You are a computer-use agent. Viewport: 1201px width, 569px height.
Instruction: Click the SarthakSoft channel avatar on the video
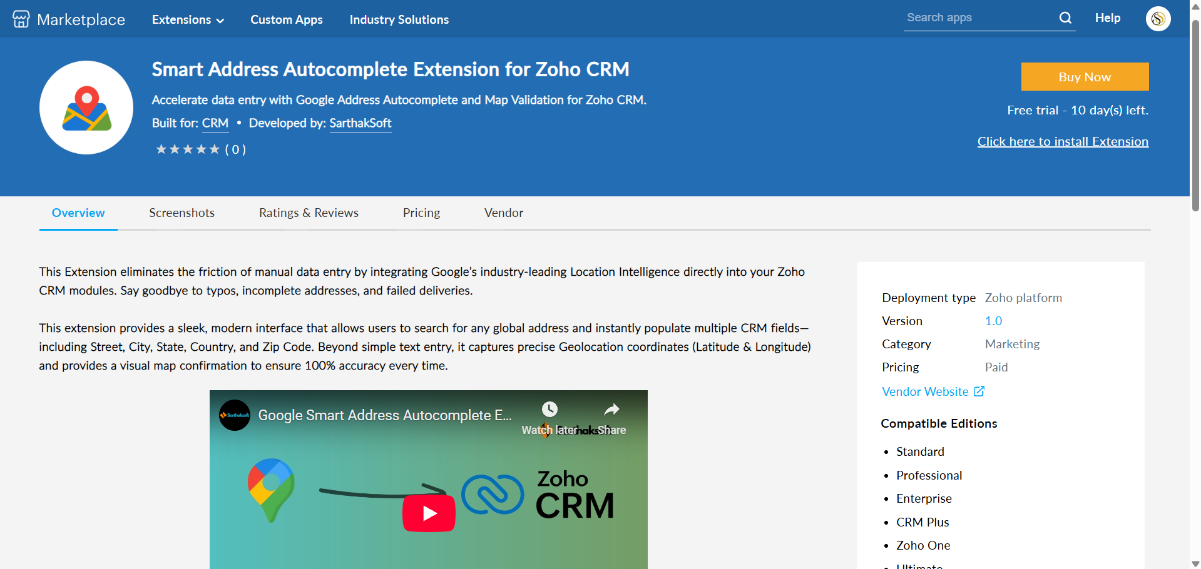[234, 415]
